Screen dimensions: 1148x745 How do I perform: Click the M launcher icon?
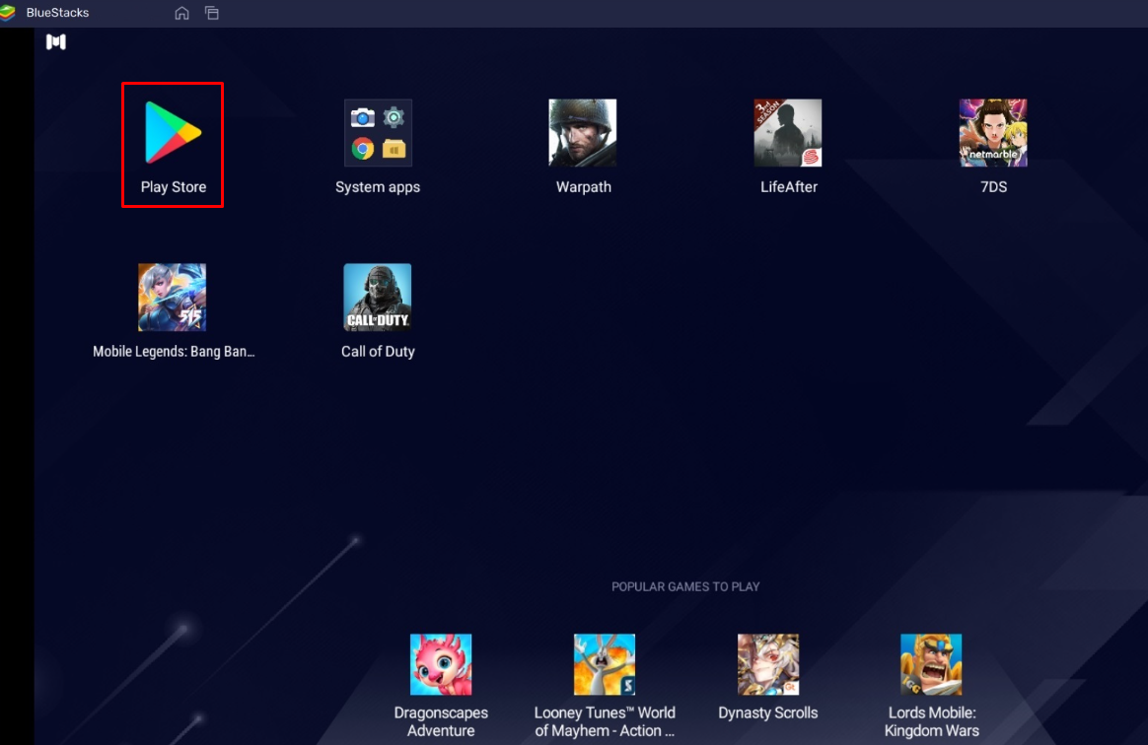56,42
